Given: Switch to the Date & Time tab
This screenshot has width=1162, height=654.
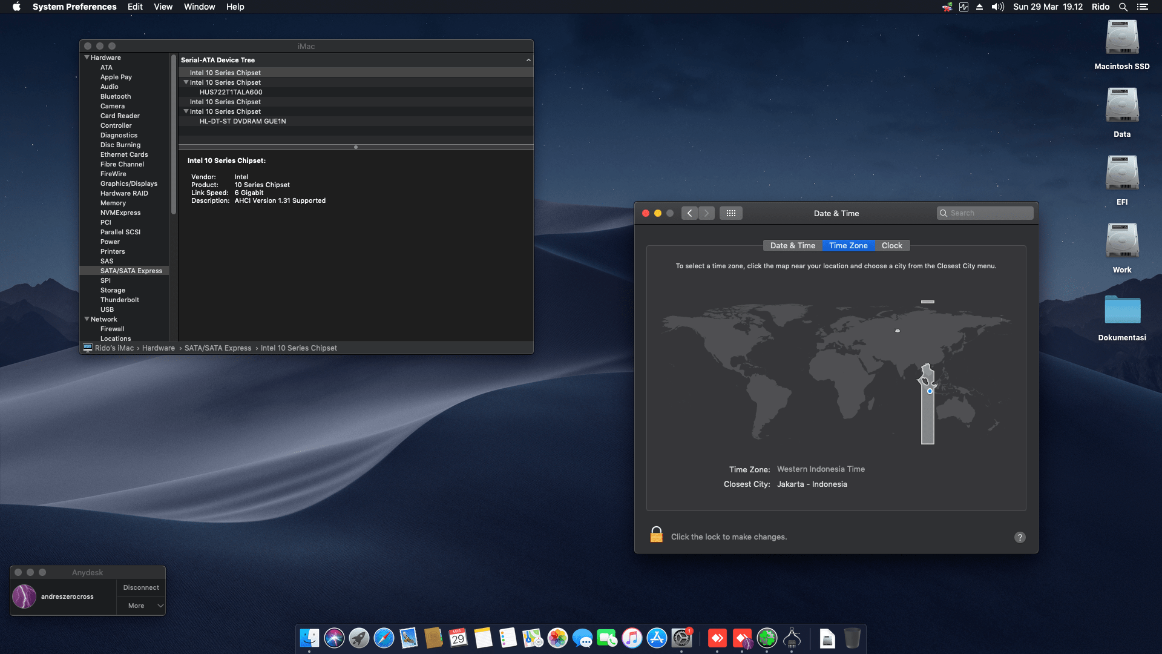Looking at the screenshot, I should click(793, 245).
